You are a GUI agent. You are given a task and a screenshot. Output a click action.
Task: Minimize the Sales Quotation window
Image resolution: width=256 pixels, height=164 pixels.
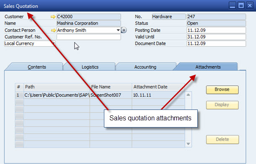click(x=232, y=5)
